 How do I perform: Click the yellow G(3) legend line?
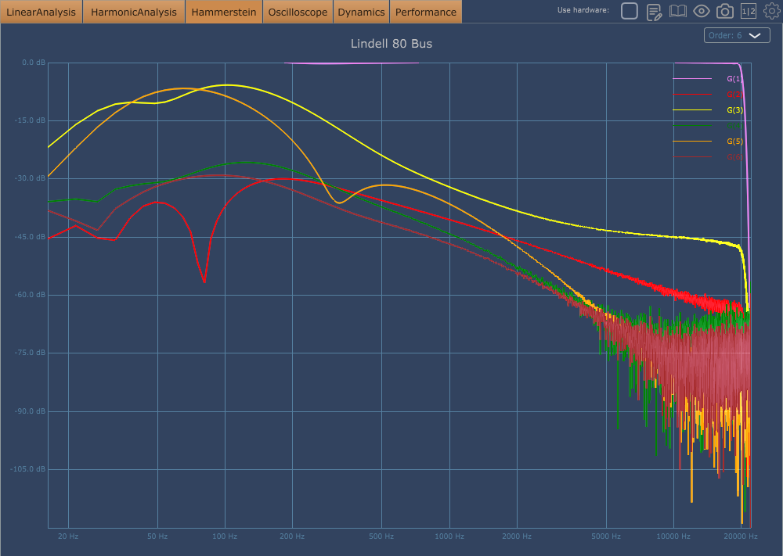[x=692, y=109]
